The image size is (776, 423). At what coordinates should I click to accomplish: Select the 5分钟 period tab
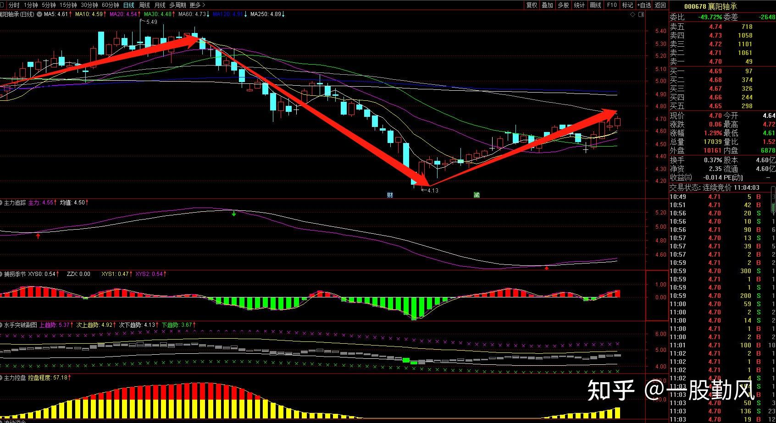click(49, 5)
